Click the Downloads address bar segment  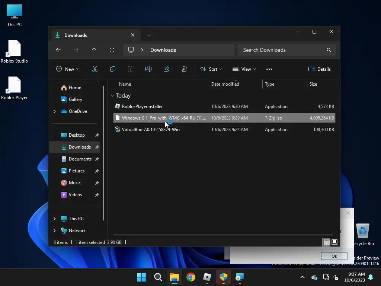pyautogui.click(x=163, y=50)
